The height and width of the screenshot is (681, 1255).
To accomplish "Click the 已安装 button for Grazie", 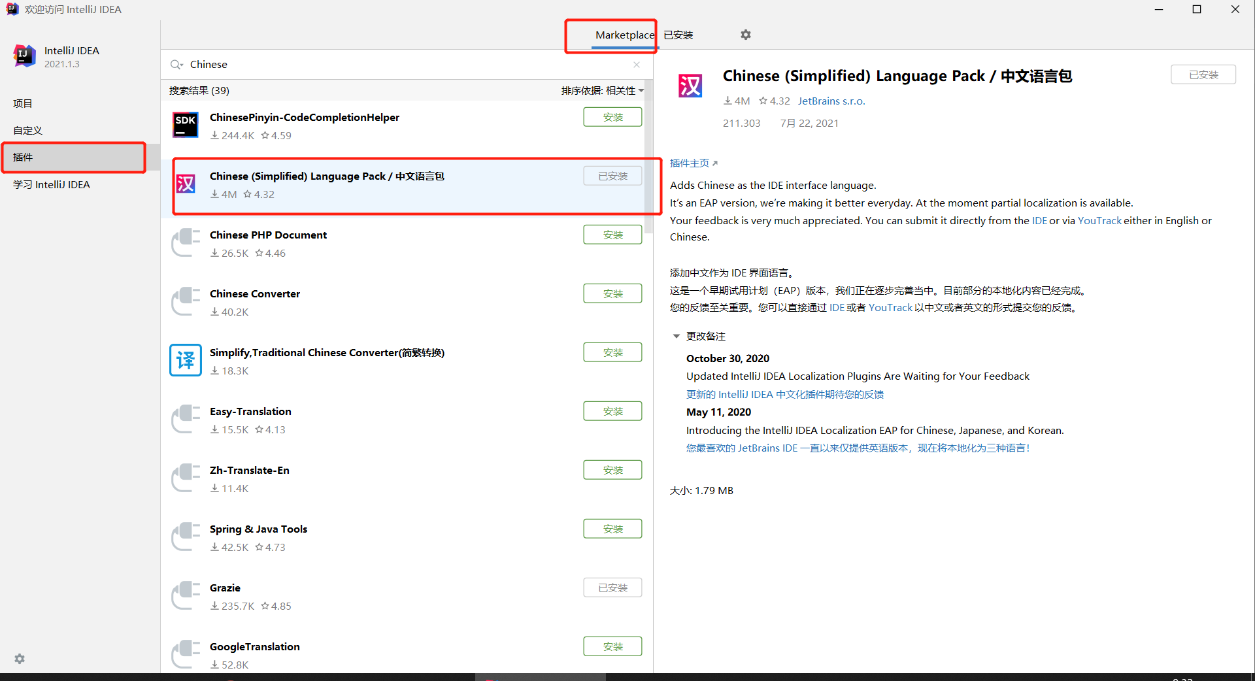I will tap(612, 588).
